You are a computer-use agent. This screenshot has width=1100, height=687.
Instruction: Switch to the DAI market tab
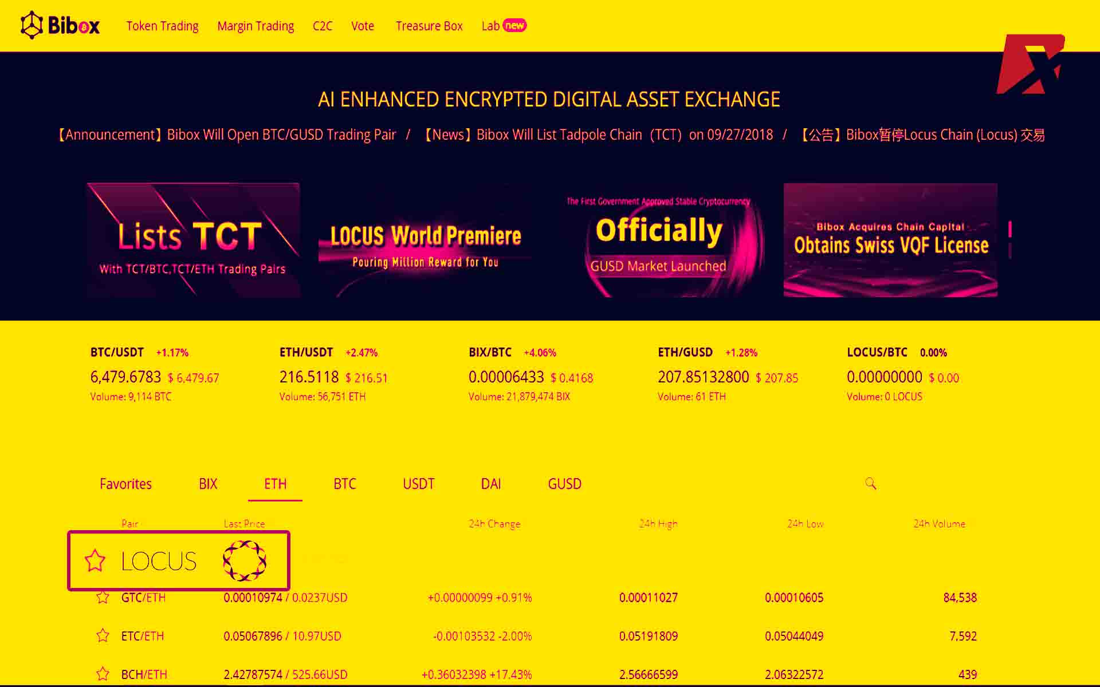(x=491, y=484)
